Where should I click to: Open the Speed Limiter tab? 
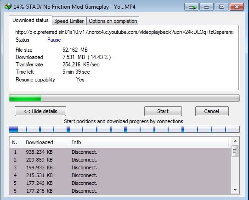click(69, 21)
